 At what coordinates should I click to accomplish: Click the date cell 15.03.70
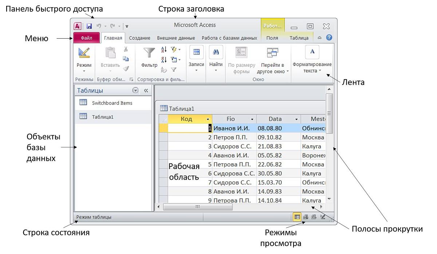point(279,182)
